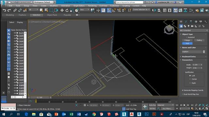Activate the Select and Scale tool
209x117 pixels.
coord(72,10)
